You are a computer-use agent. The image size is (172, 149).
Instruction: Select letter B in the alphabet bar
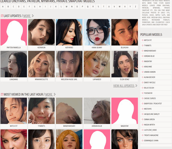click(8, 7)
